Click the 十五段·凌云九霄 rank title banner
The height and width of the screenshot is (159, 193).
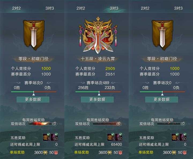tap(98, 59)
